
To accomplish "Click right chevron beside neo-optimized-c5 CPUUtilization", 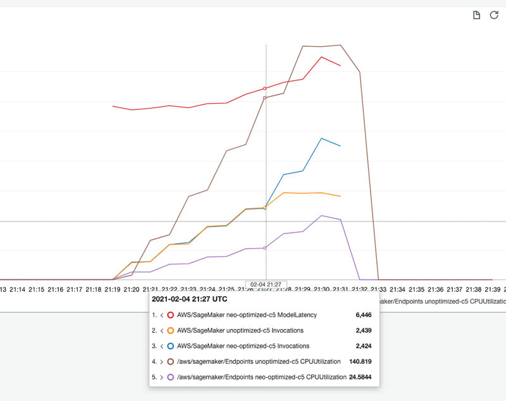I will coord(162,377).
